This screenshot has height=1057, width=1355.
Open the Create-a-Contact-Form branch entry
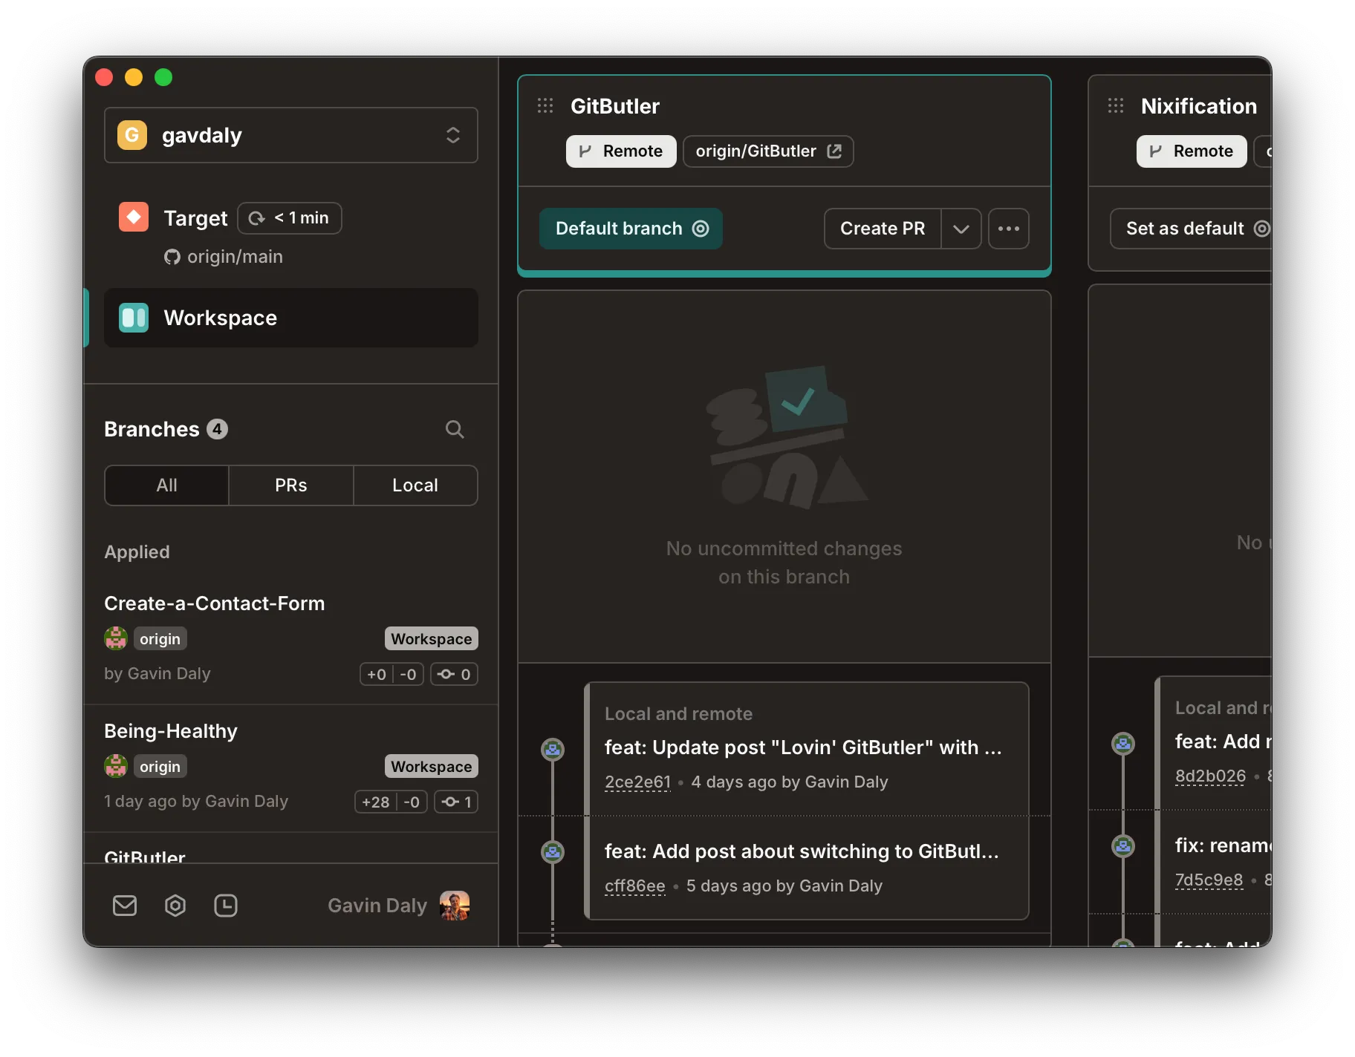click(x=215, y=603)
